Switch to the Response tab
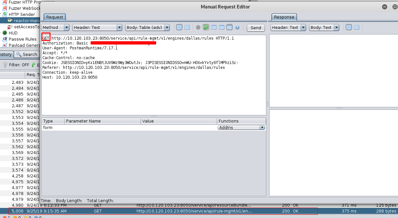 pyautogui.click(x=284, y=17)
